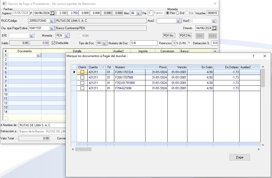Click the exchange rate field 3.750

(x=73, y=13)
